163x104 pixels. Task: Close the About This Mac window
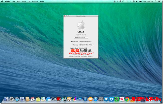(x=65, y=16)
